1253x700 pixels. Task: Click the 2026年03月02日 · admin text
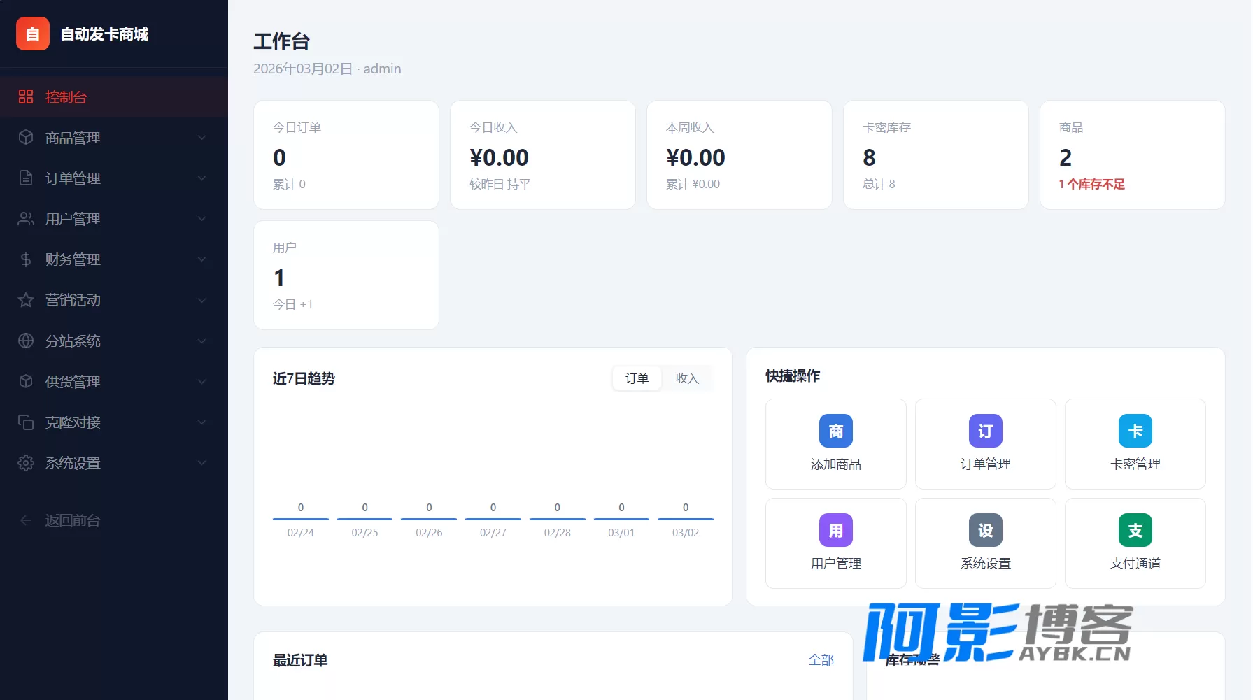327,69
